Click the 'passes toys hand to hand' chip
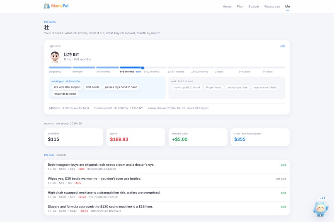Screen dimensions: 334x222 (x=121, y=87)
